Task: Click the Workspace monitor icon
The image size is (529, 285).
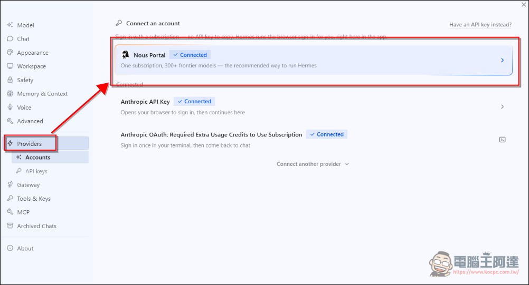Action: tap(10, 66)
